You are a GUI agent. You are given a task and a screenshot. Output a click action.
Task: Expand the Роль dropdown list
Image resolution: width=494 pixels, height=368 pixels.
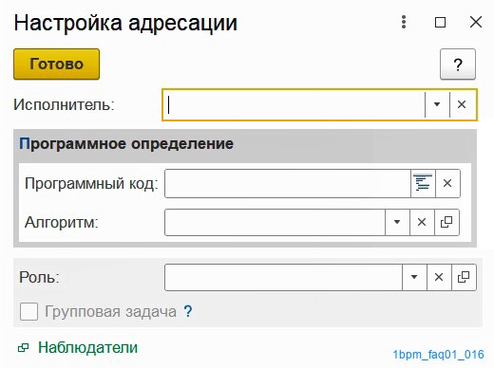point(414,277)
